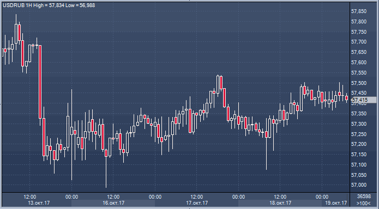This screenshot has height=209, width=379.
Task: Click the 13.окт.17 date label
Action: point(39,203)
